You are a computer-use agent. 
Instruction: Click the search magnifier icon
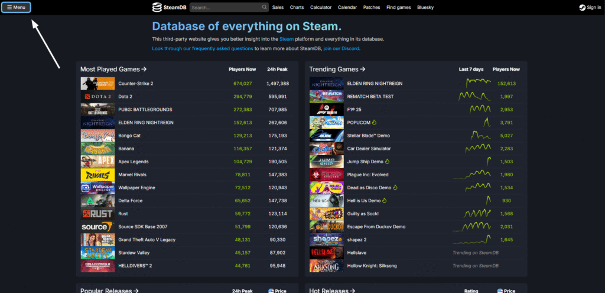[x=264, y=7]
